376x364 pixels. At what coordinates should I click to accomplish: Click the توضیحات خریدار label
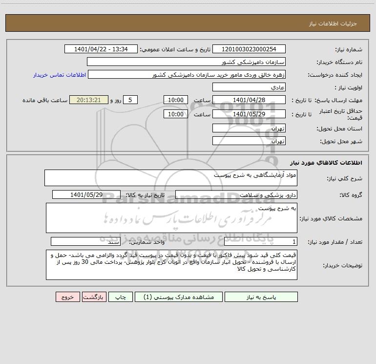[343, 265]
